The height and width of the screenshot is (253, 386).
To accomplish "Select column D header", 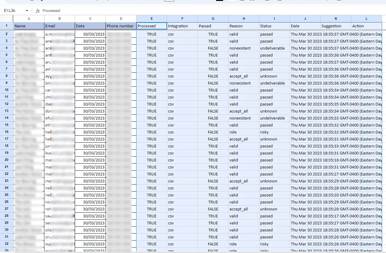I will pyautogui.click(x=121, y=19).
